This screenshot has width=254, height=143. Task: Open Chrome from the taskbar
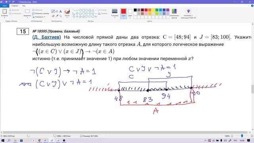(x=40, y=140)
